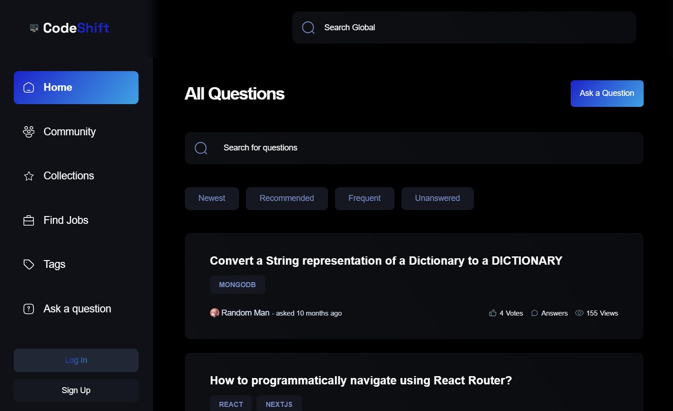This screenshot has height=411, width=673.
Task: Filter by Recommended questions
Action: point(287,198)
